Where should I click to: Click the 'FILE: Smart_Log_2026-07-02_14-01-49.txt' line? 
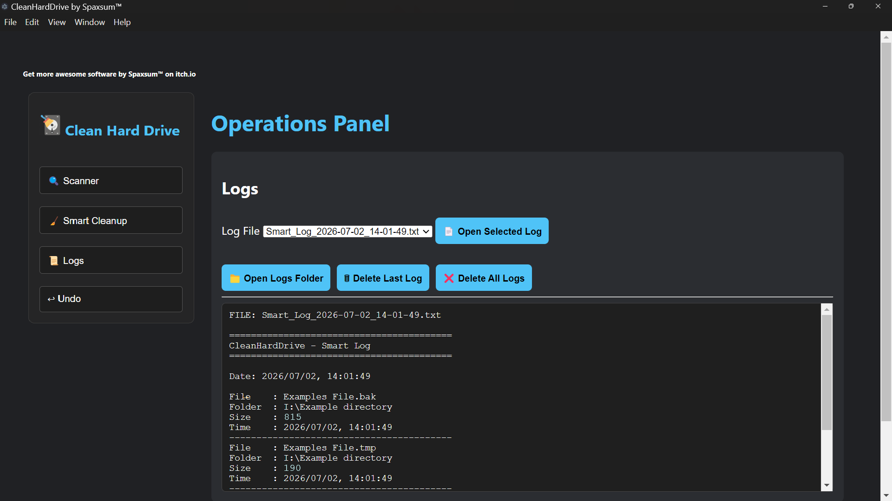(x=335, y=315)
